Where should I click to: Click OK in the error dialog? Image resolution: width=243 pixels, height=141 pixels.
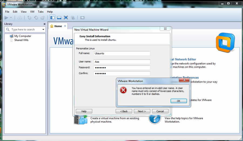tap(178, 101)
